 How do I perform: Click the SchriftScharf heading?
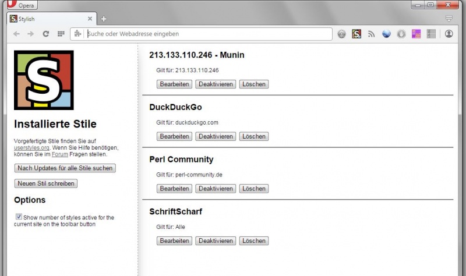[176, 211]
